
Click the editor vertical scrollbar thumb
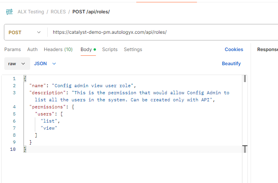[245, 79]
